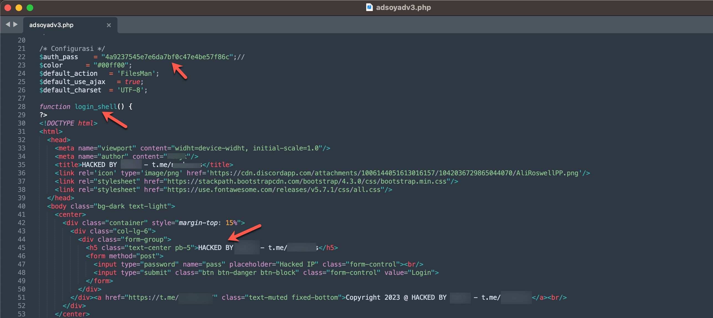Click line number 22 in the gutter
Screen dimensions: 713x318
pos(22,57)
